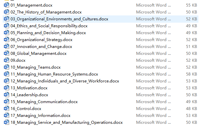Select file name 17_Managing_Information.docx
Viewport: 206px width, 132px height.
pyautogui.click(x=40, y=116)
